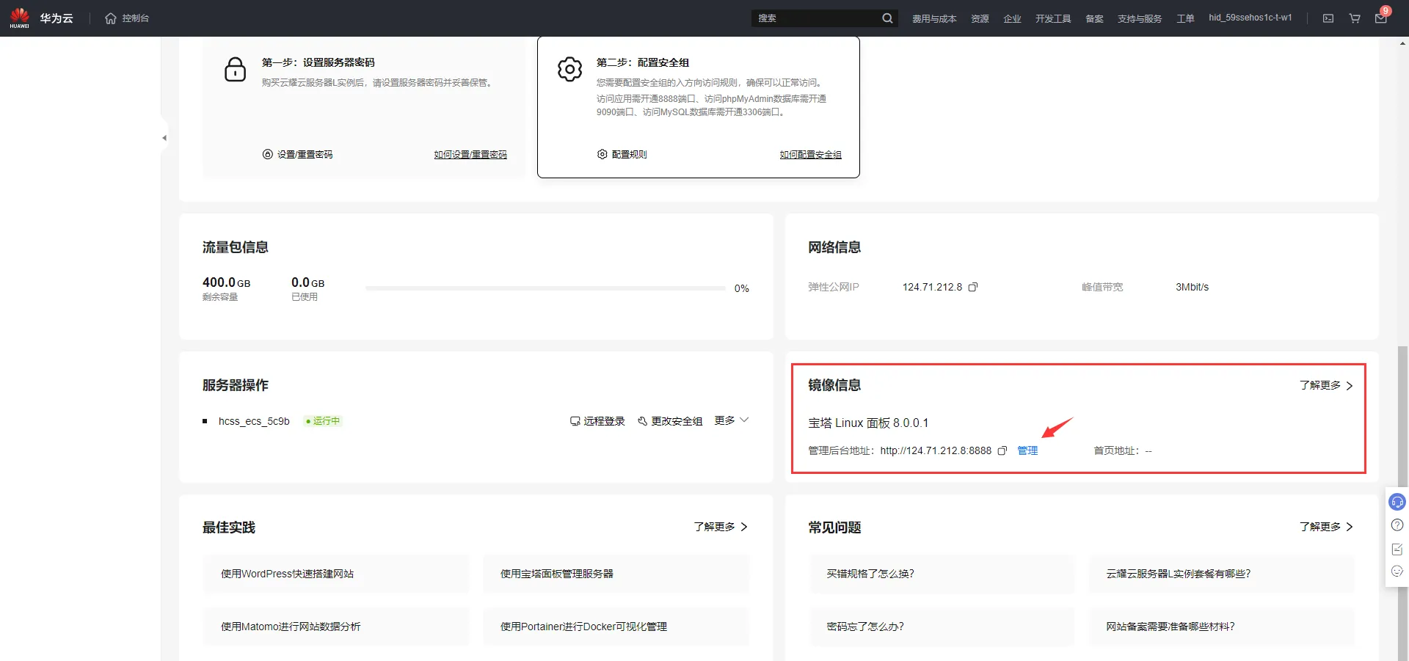Open the 控制台 home icon
The image size is (1409, 661).
click(x=111, y=18)
